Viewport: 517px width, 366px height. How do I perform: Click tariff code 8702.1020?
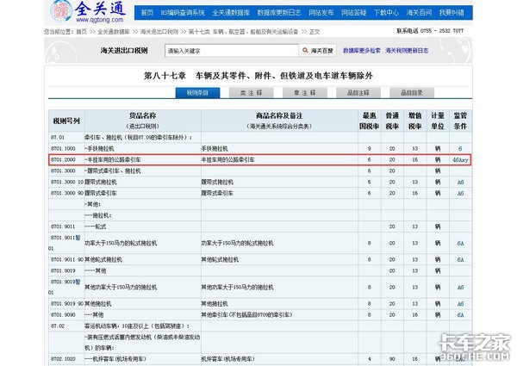[63, 359]
